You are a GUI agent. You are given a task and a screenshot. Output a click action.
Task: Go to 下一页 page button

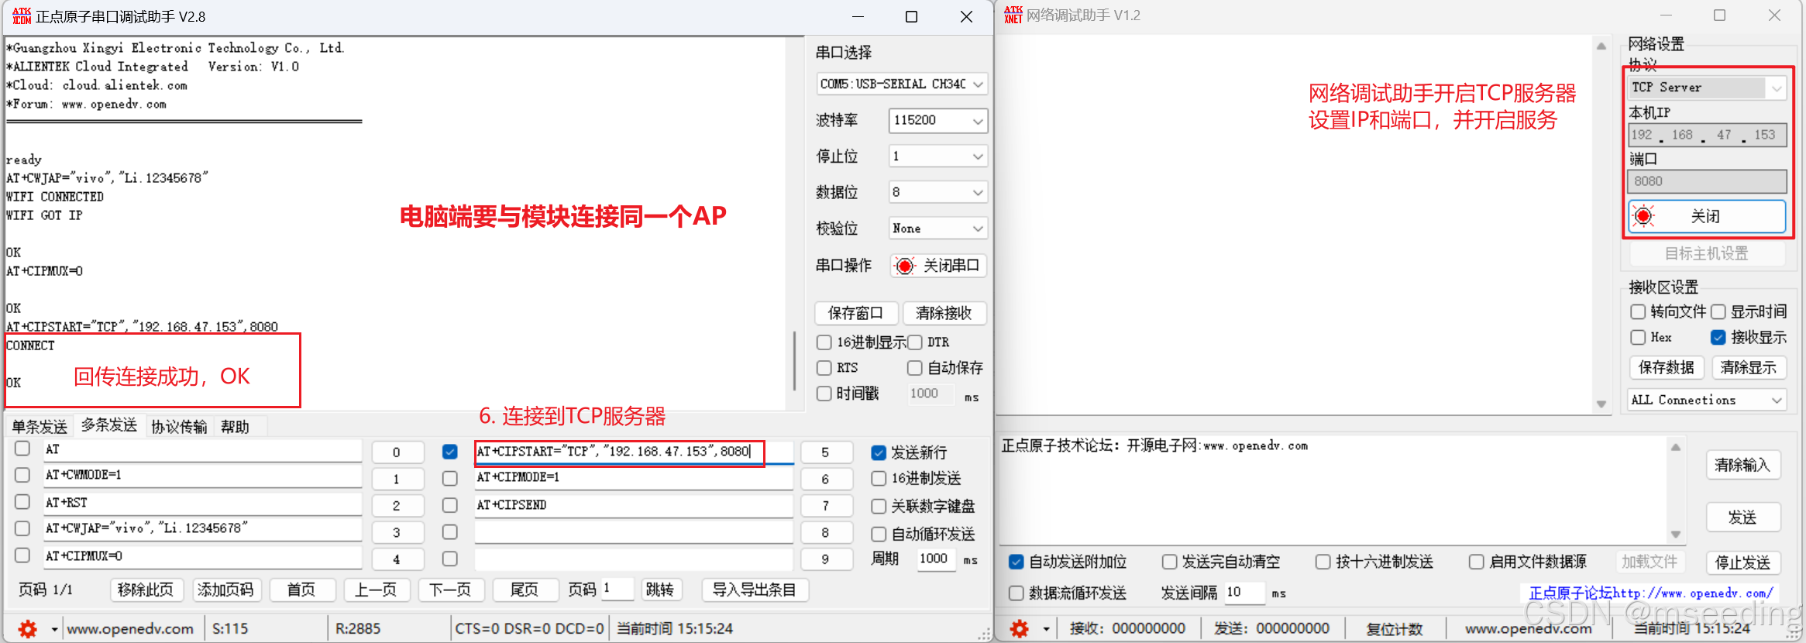point(450,590)
